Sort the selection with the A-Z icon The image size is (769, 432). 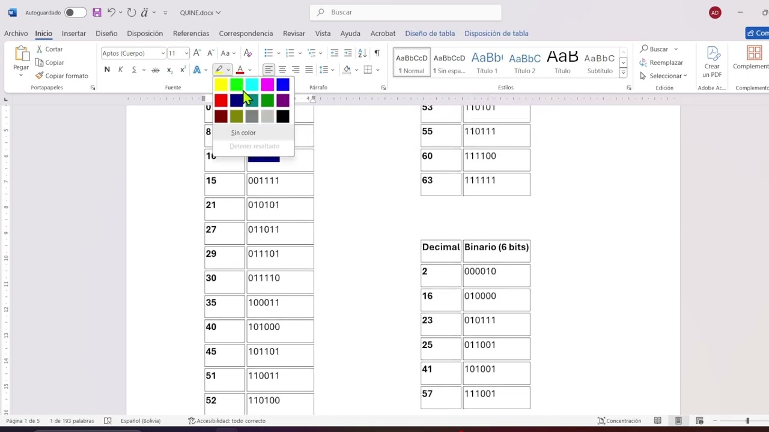tap(362, 53)
